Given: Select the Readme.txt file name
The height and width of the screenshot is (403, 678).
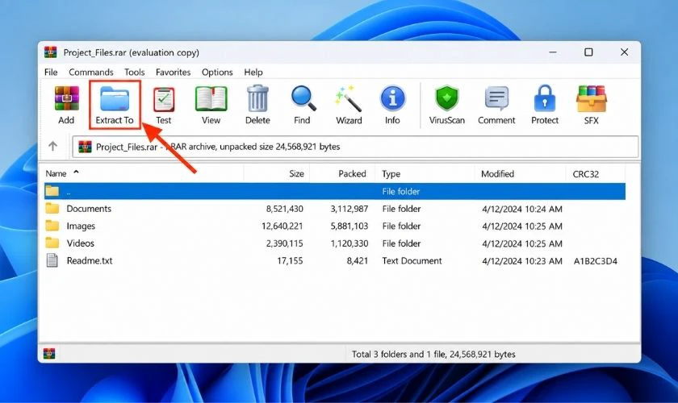Looking at the screenshot, I should tap(90, 260).
